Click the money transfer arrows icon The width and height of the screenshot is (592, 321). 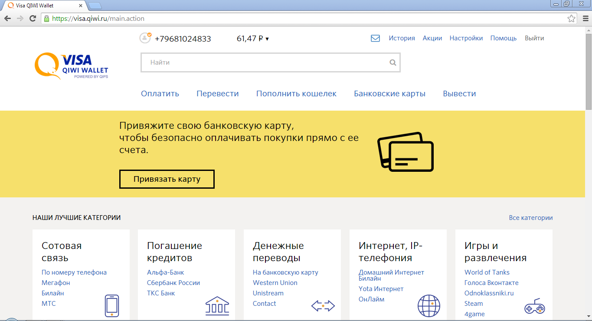tap(323, 306)
